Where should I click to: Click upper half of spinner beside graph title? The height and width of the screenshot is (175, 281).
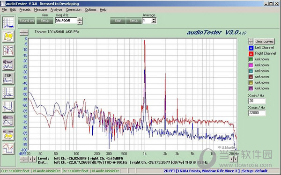[24, 31]
